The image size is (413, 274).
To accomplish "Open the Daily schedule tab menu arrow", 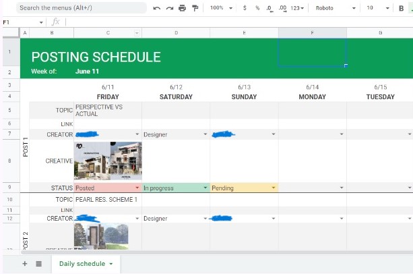I will 111,264.
